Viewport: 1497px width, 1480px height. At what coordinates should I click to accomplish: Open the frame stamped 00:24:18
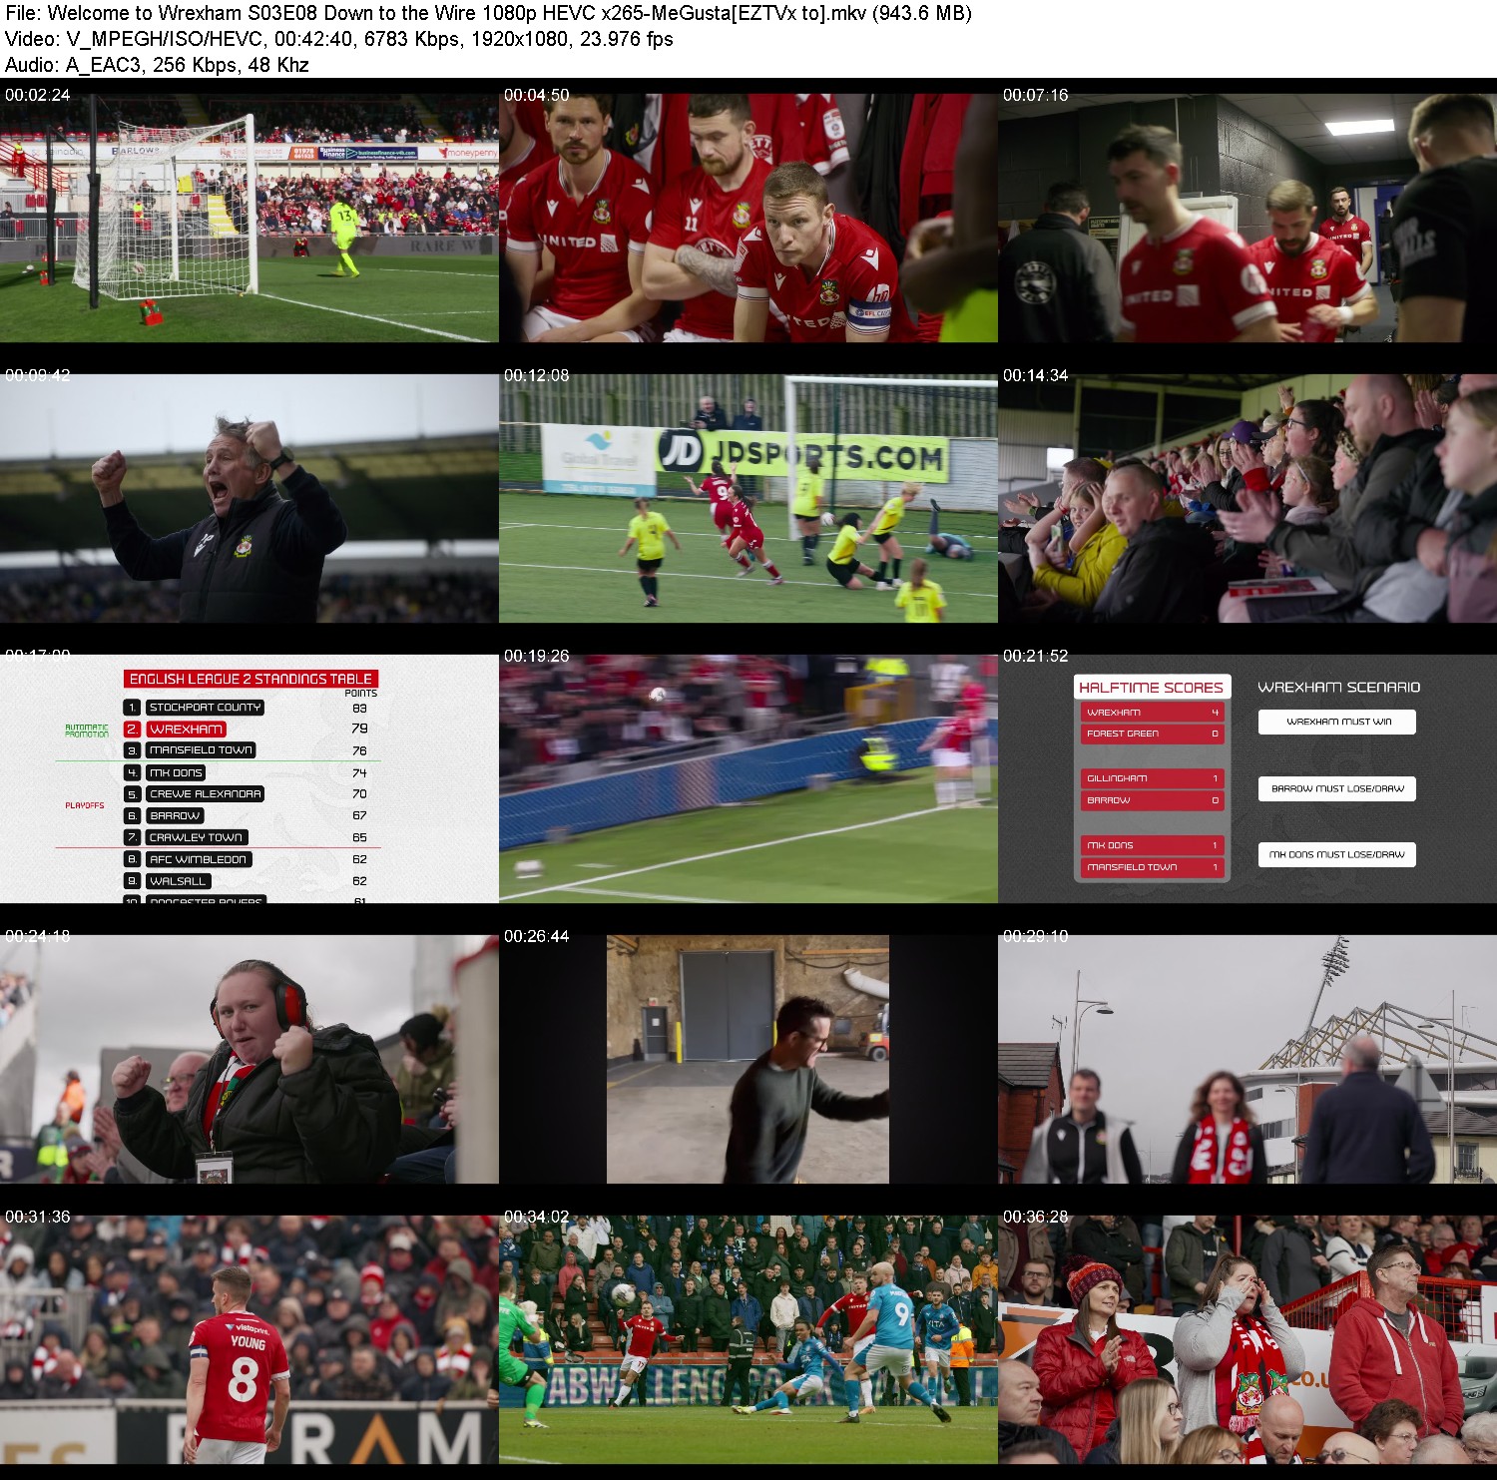[249, 1059]
